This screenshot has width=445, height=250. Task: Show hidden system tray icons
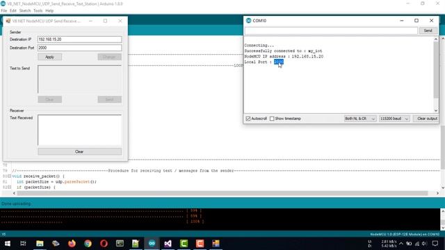tap(401, 244)
